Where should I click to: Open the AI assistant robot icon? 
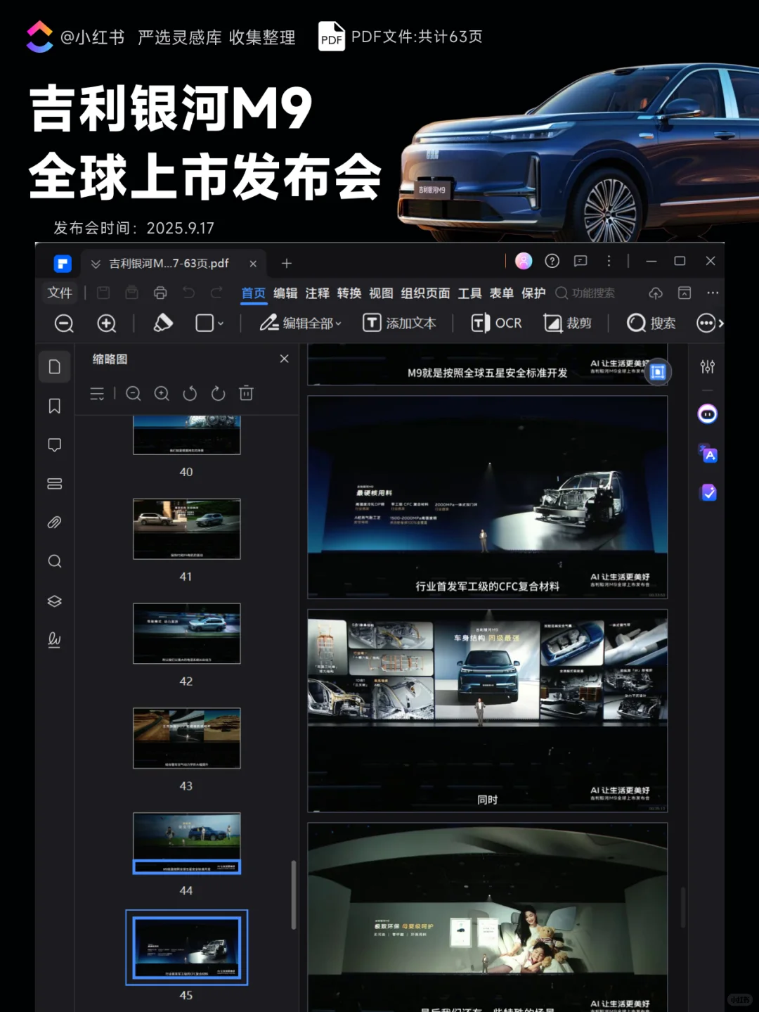[707, 414]
